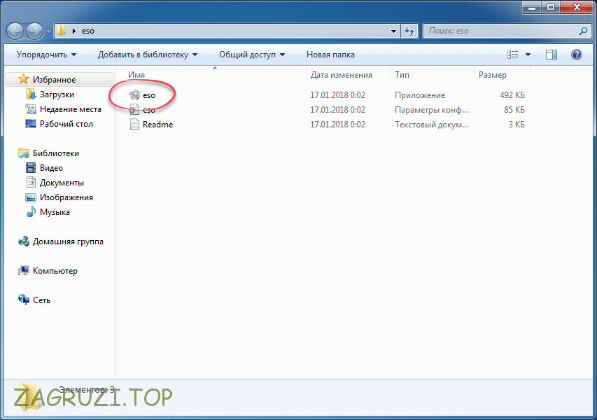Click the '85 КБ' size cell
Viewport: 597px width, 420px height.
coord(514,110)
